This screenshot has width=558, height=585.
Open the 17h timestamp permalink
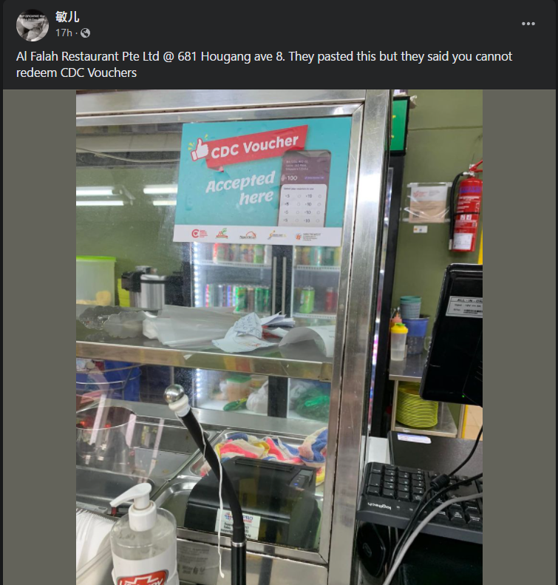pos(64,33)
